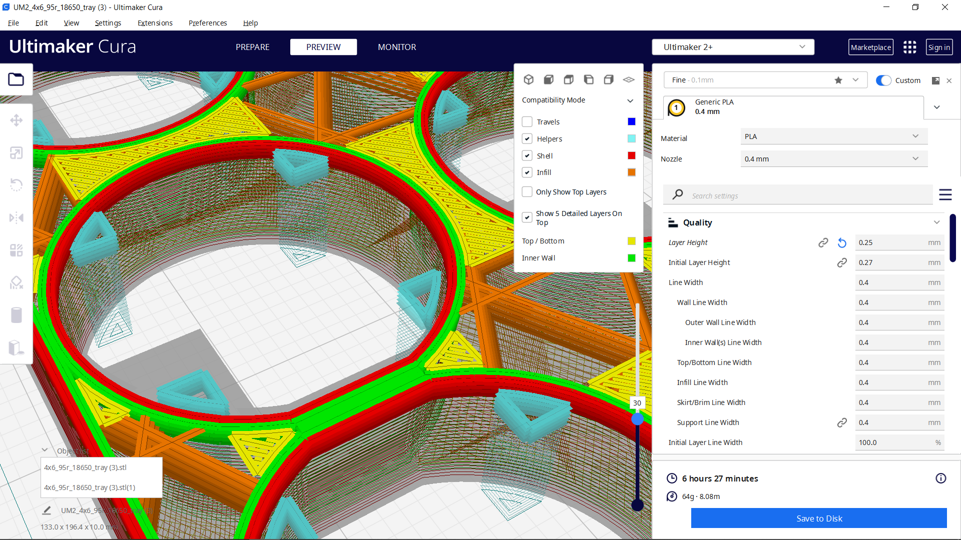Open the Marketplace button

[870, 47]
